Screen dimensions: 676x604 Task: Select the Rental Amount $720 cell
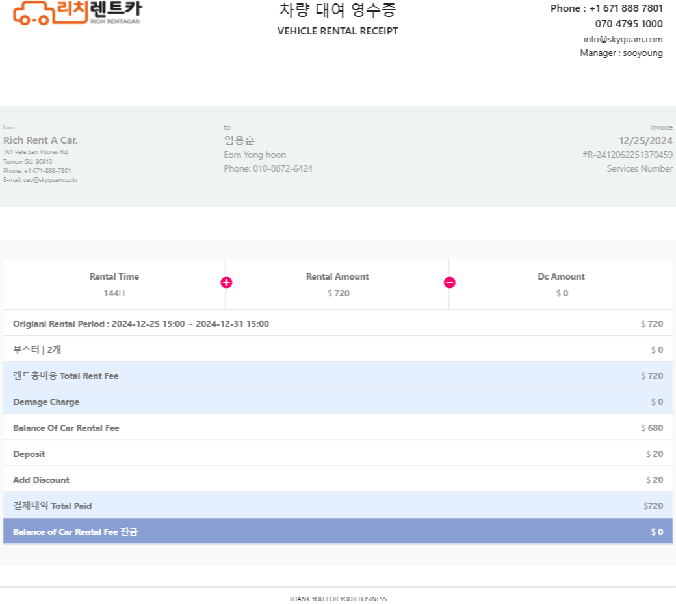point(337,285)
